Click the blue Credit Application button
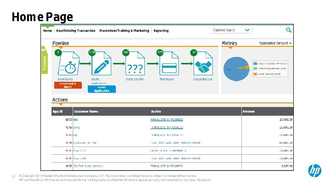The image size is (331, 186). (102, 89)
